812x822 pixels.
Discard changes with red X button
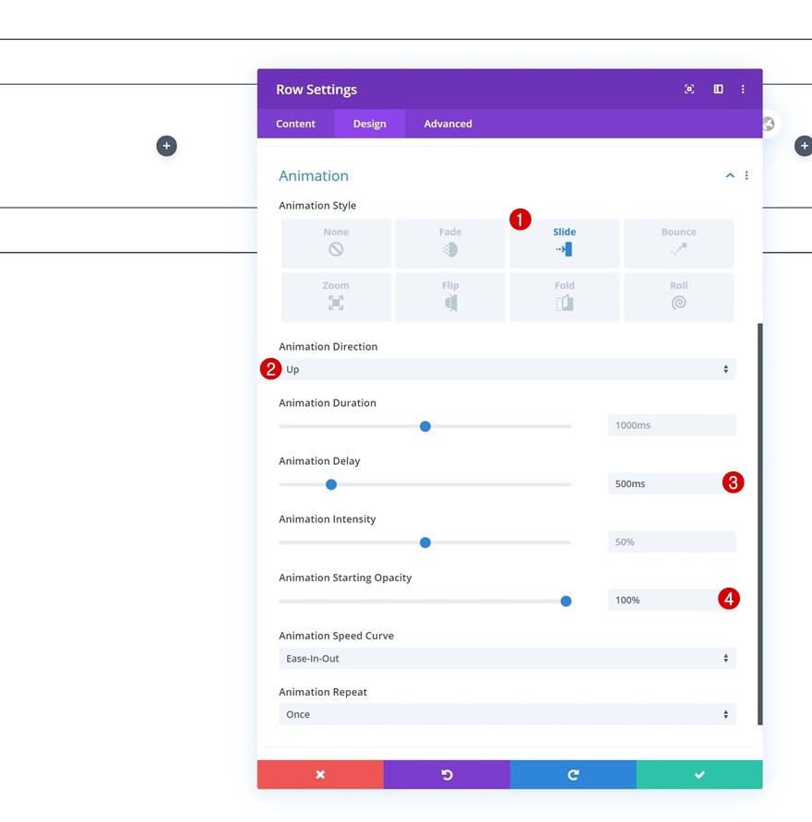320,774
